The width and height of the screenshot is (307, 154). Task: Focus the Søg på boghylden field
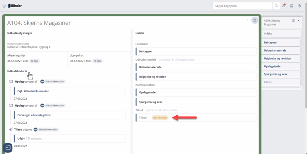[x=243, y=6]
